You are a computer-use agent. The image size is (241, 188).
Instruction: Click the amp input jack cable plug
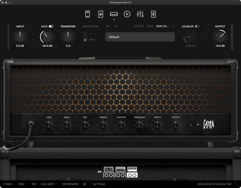(x=31, y=124)
